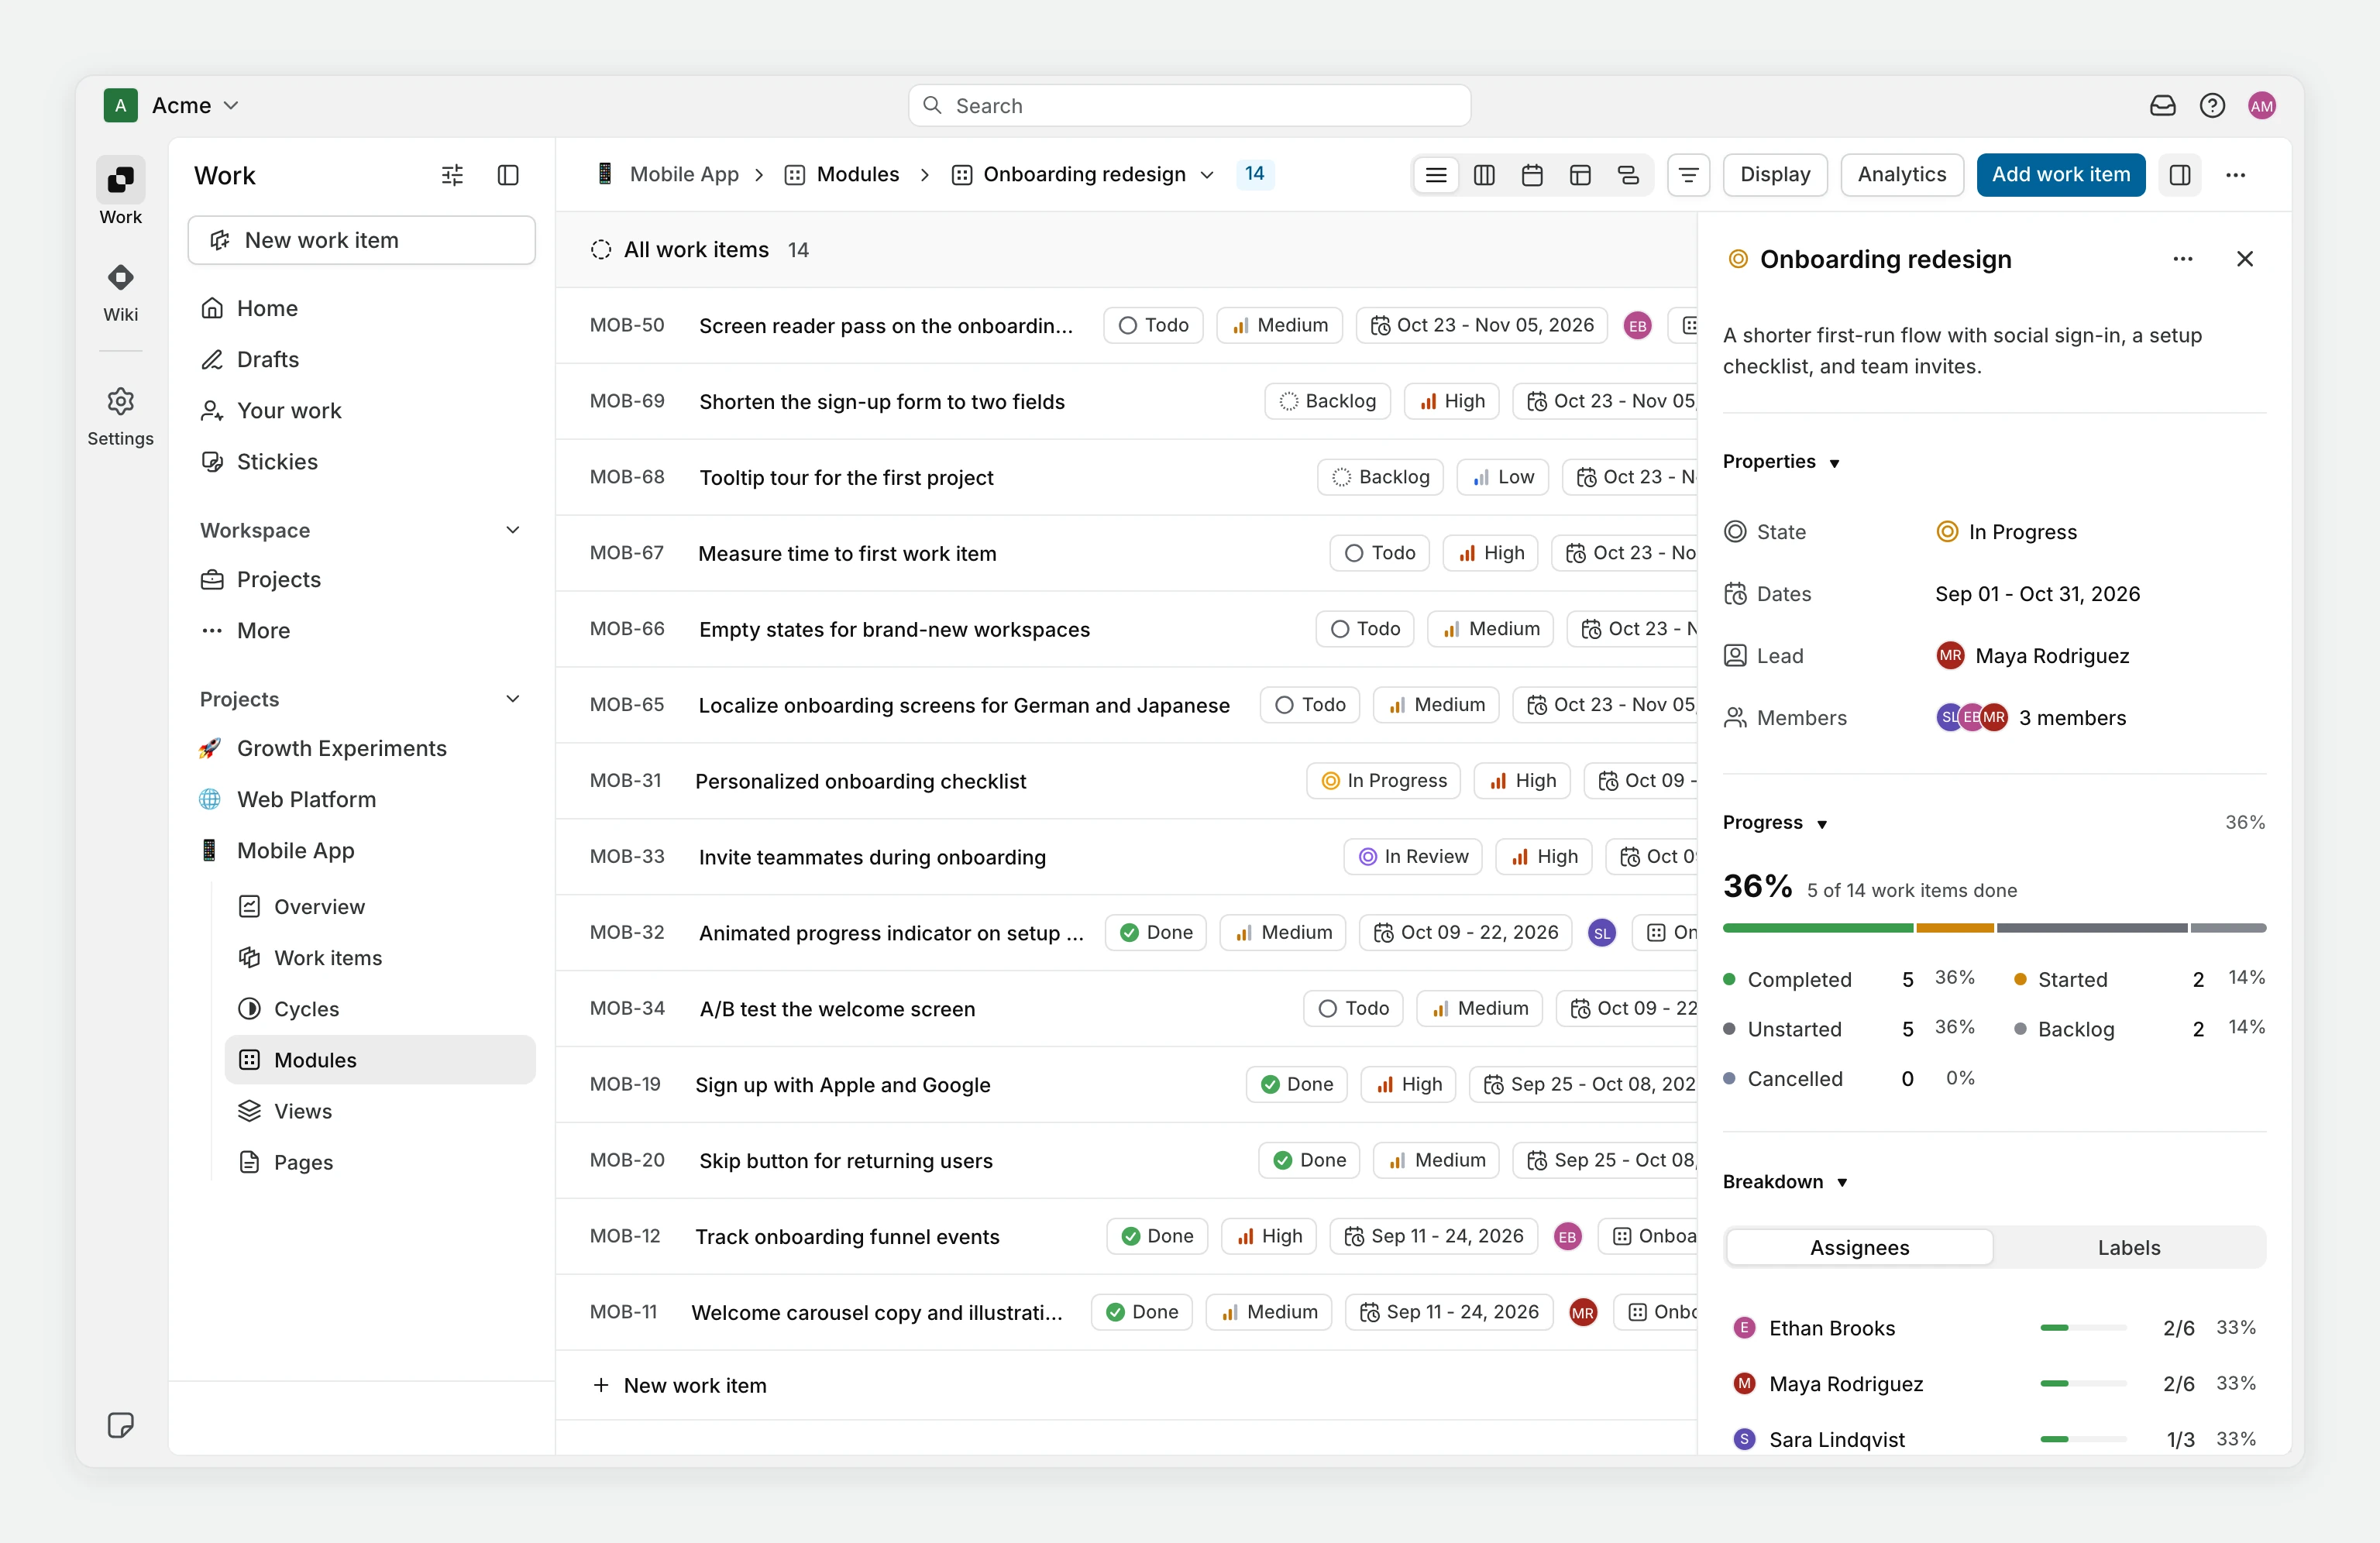The width and height of the screenshot is (2380, 1543).
Task: Change state of MOB-50 Todo chip
Action: [x=1153, y=326]
